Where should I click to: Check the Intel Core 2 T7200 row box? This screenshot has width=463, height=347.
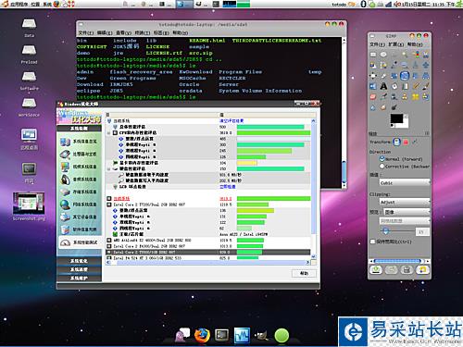click(x=109, y=204)
